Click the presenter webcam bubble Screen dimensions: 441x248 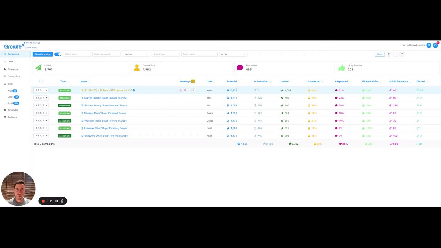18,189
